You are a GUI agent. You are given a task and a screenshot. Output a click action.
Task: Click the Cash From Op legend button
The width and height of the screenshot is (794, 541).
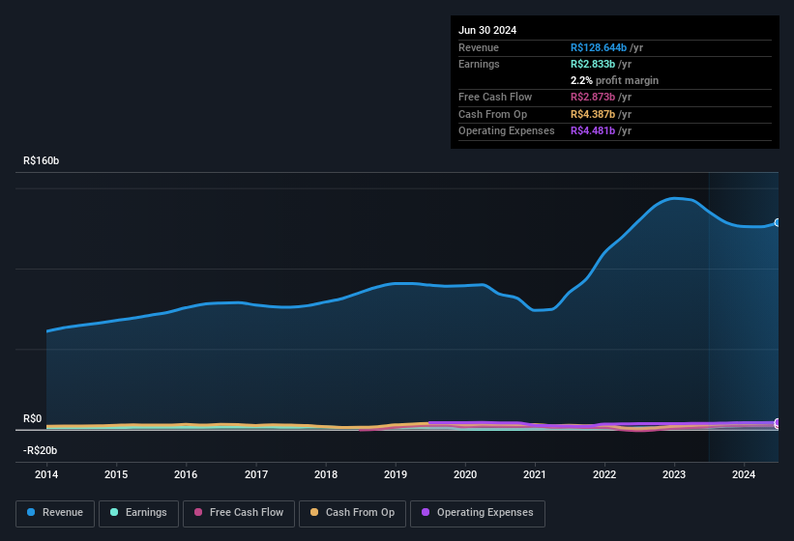[x=352, y=513]
